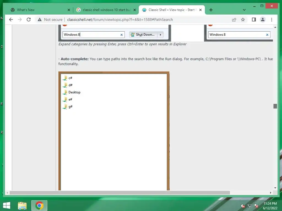Click the scroll right arrow
This screenshot has width=282, height=211.
point(271,193)
